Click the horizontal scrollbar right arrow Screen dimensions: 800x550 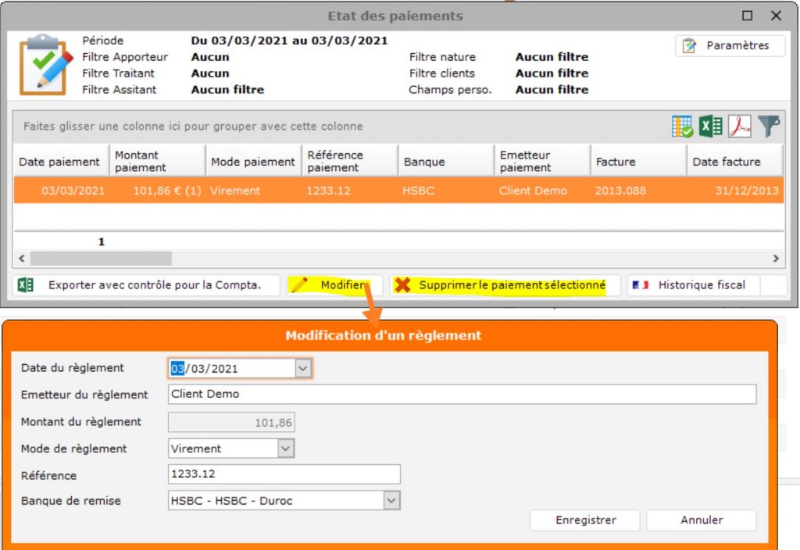[x=776, y=258]
